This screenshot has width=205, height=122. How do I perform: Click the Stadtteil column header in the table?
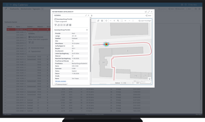(x=30, y=26)
